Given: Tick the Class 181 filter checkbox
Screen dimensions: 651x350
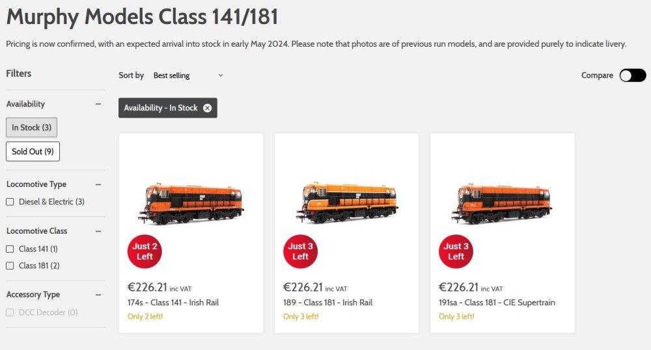Looking at the screenshot, I should pos(10,266).
